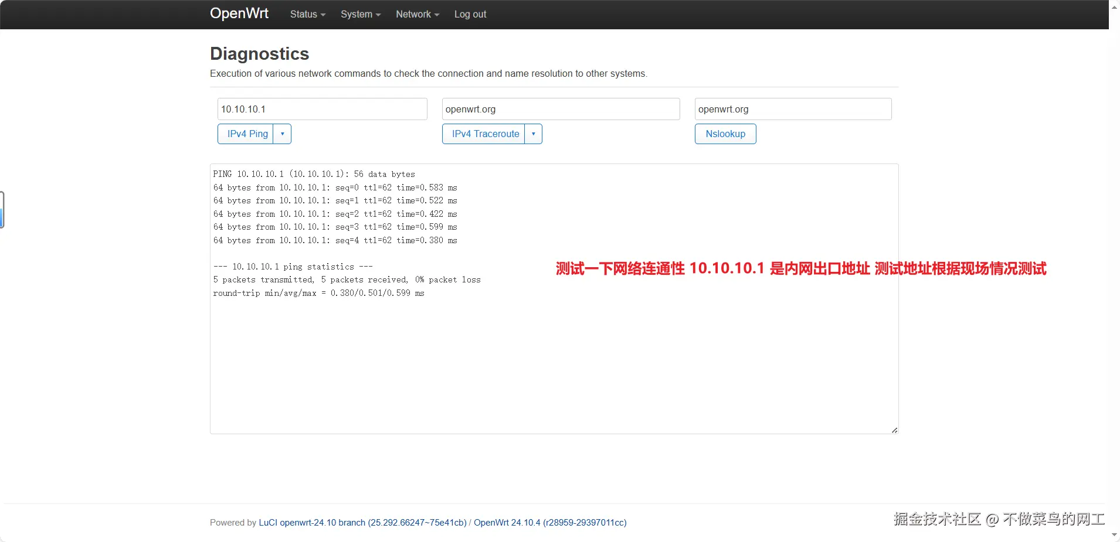The width and height of the screenshot is (1120, 542).
Task: Click the 'seq=0 ttl=62 time=0.583 ms' line
Action: pyautogui.click(x=335, y=188)
